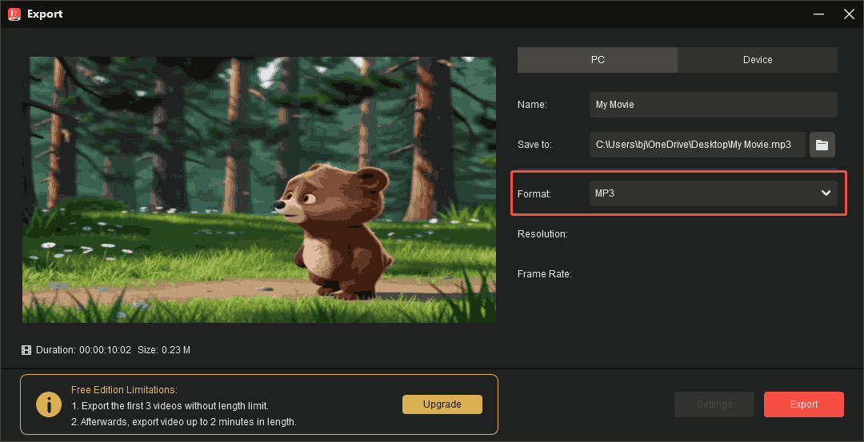Close the Export dialog window
Screen dimensions: 864x442
click(849, 14)
